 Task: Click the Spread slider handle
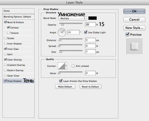coord(59,45)
